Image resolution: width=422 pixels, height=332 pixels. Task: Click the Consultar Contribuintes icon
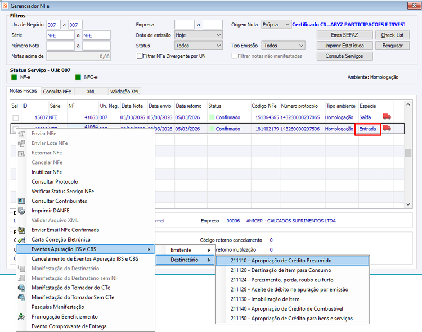21,201
